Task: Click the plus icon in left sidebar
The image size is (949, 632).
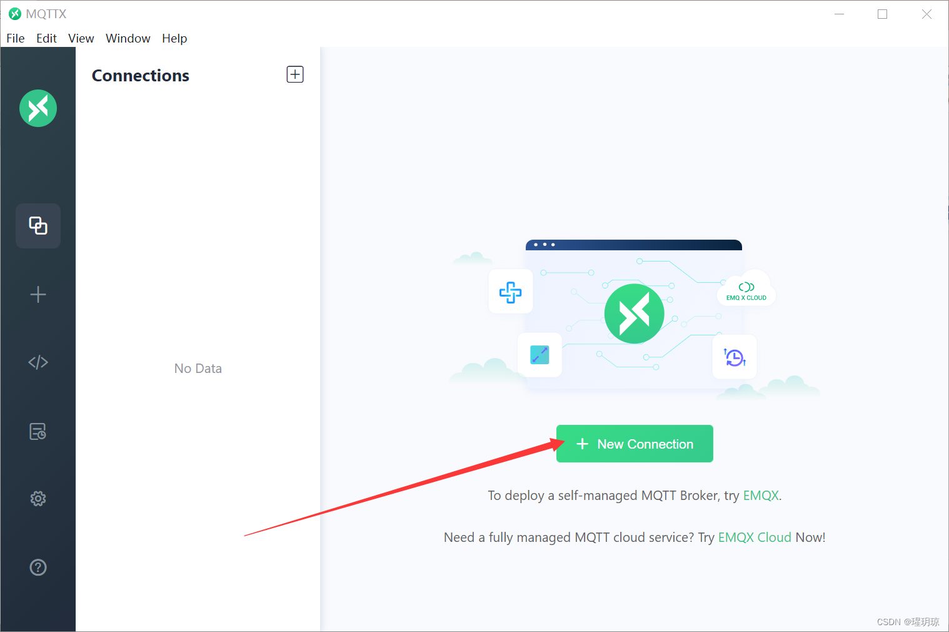Action: click(x=38, y=295)
